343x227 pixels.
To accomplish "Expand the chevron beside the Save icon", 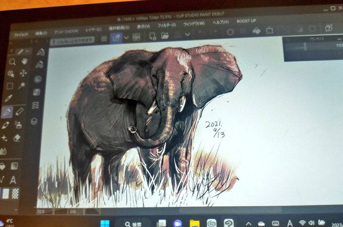I will 188,35.
